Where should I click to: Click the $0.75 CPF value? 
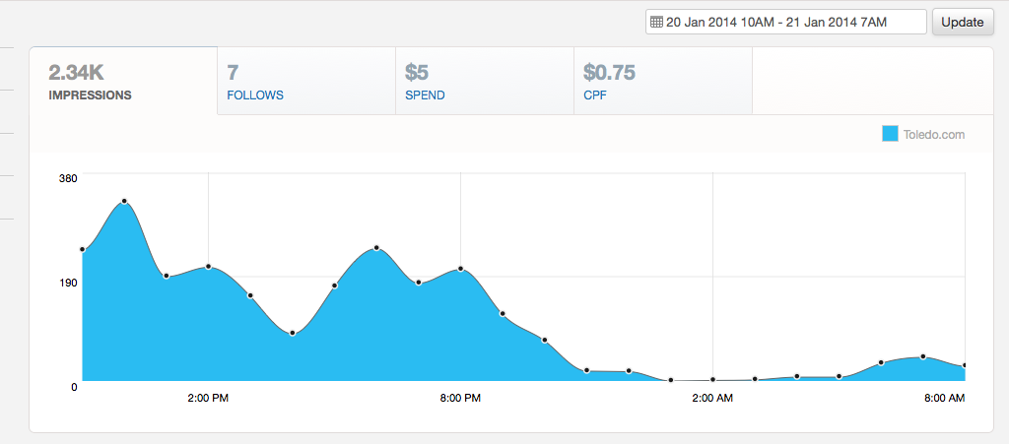click(609, 72)
